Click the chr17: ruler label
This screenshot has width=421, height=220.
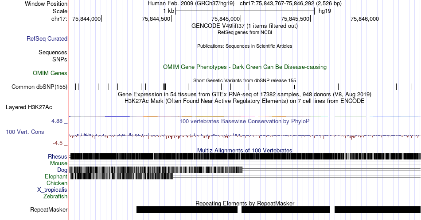(x=59, y=19)
